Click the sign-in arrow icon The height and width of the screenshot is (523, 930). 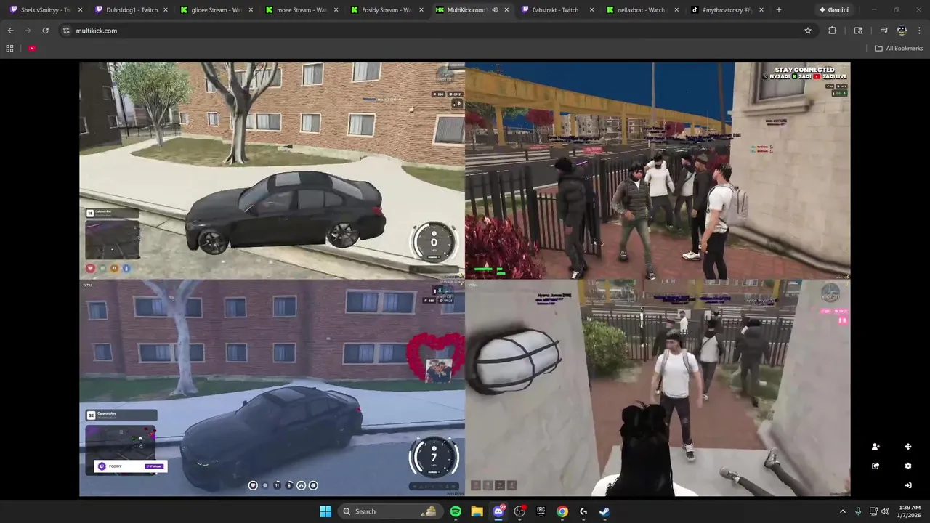click(907, 485)
